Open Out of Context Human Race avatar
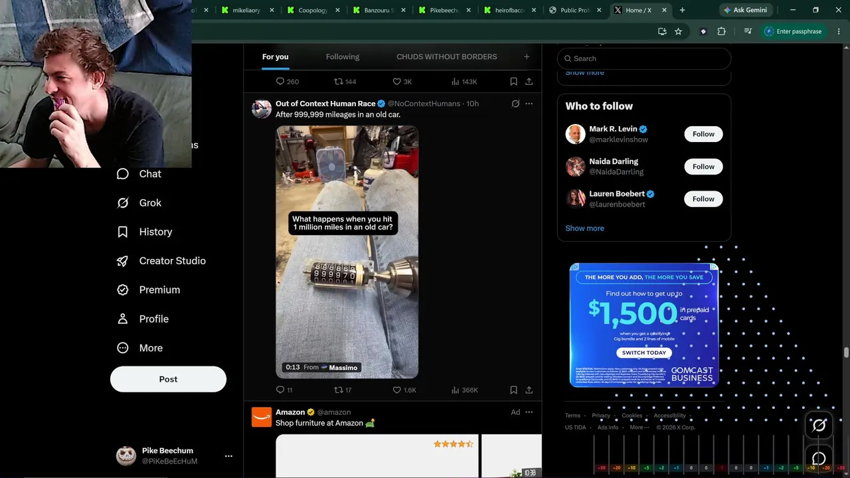Screen dimensions: 850x478 click(x=262, y=108)
